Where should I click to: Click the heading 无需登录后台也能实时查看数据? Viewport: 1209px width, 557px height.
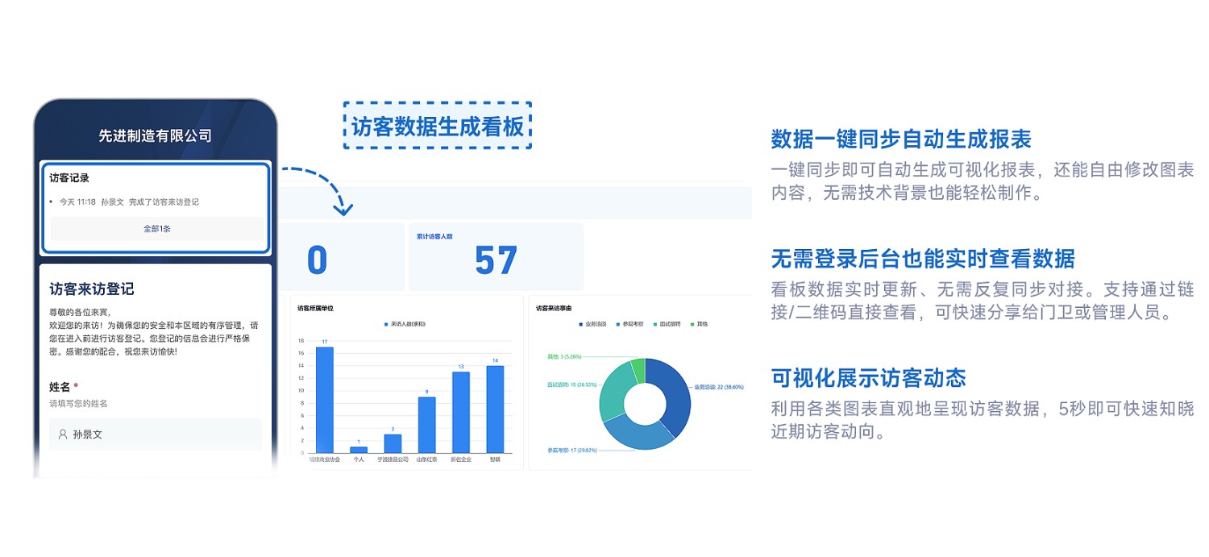[x=923, y=259]
